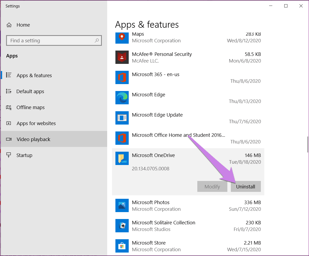Click the Tue/8/18/2020 install date

(x=245, y=162)
